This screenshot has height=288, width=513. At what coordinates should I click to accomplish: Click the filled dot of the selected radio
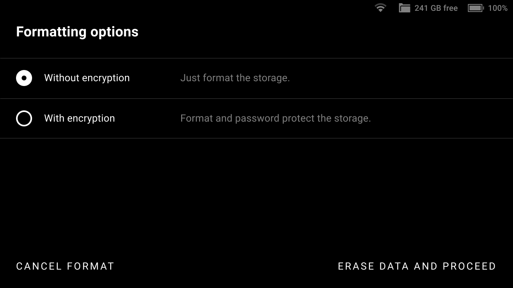[24, 78]
